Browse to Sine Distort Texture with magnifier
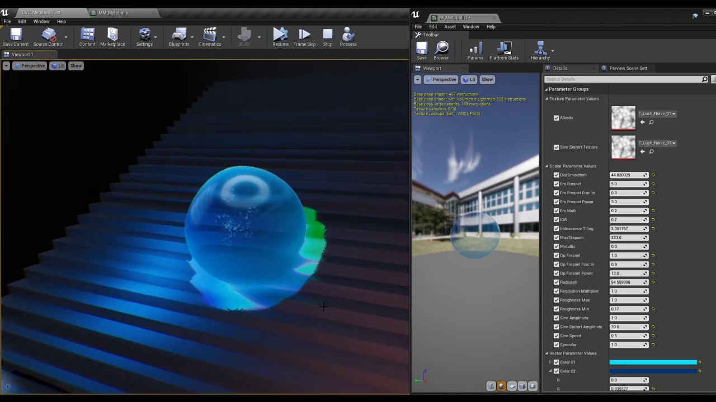The image size is (716, 402). [x=651, y=151]
